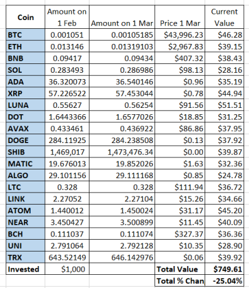Select the BTC price $43,996.23 cell
The height and width of the screenshot is (288, 249).
180,35
